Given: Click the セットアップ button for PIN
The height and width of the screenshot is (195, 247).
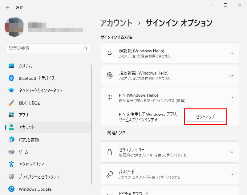Looking at the screenshot, I should (x=205, y=116).
